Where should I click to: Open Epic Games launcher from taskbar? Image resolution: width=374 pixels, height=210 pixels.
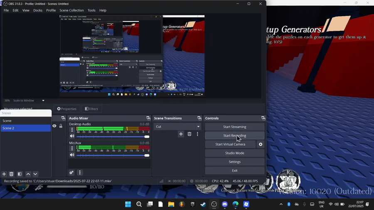(x=192, y=204)
